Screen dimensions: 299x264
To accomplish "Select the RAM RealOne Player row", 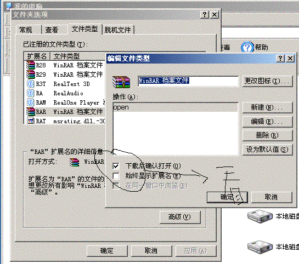I will 65,102.
